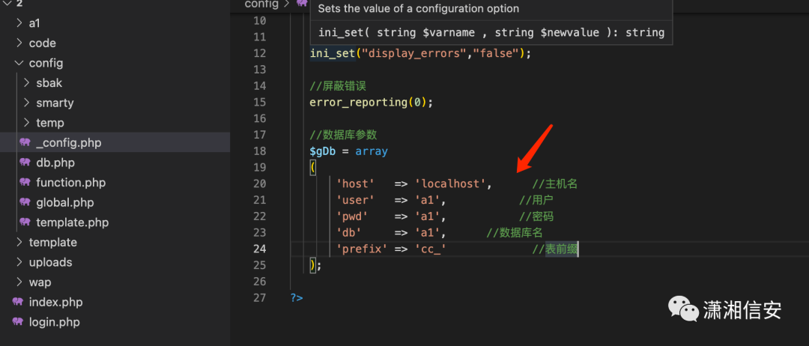Click PHP elephant icon beside index.php
Viewport: 809px width, 346px height.
pos(17,302)
